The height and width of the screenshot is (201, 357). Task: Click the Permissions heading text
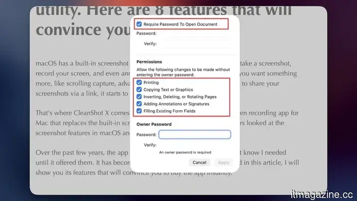(x=149, y=62)
